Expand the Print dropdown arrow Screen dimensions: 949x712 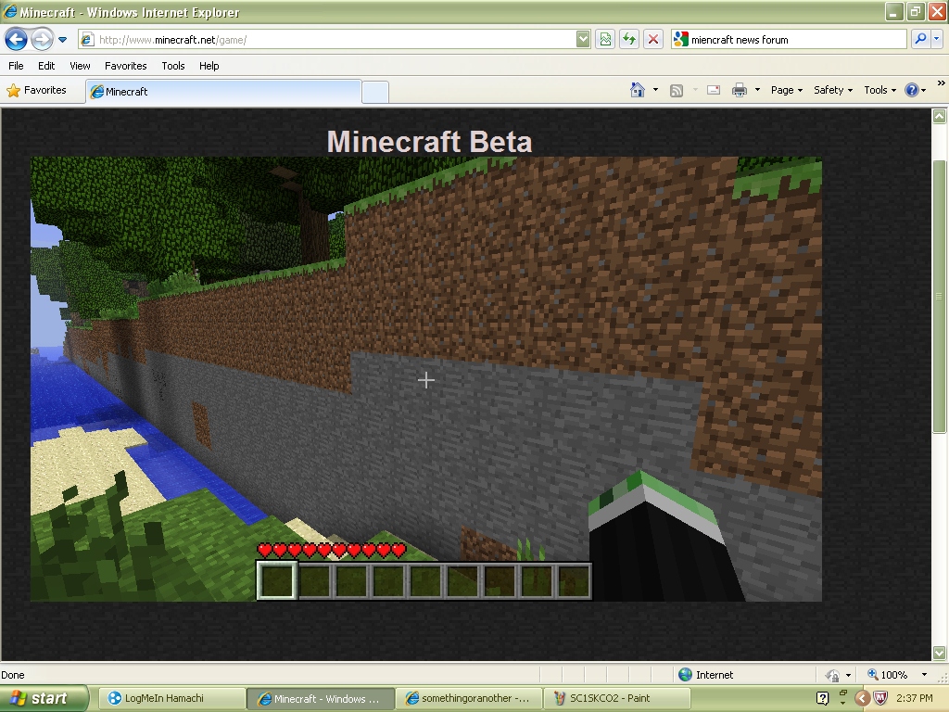click(x=757, y=90)
